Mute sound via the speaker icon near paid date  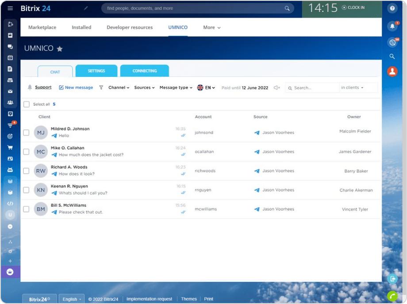tap(276, 87)
